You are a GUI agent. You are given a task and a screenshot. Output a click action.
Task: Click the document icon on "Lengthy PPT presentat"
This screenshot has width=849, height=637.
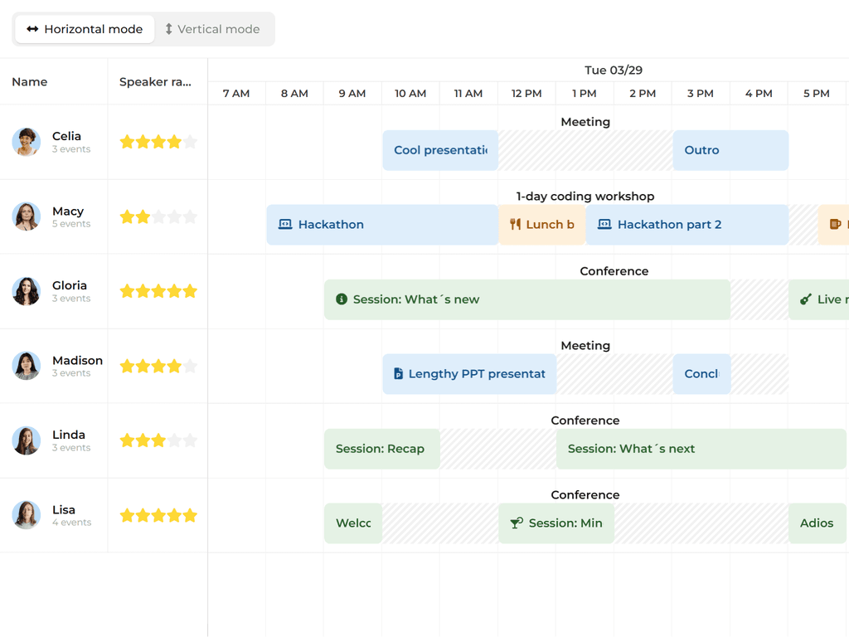(x=400, y=374)
